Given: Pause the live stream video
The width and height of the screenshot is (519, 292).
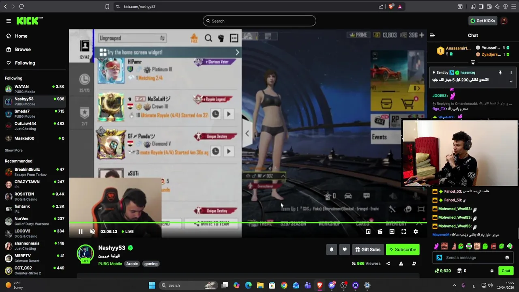Looking at the screenshot, I should 80,232.
